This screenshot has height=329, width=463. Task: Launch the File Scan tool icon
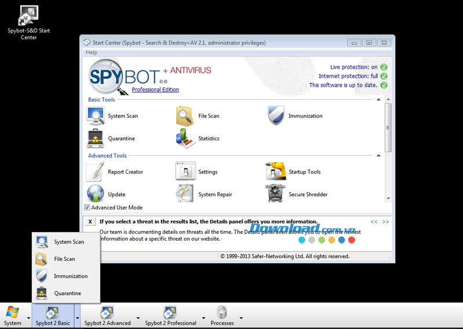(x=185, y=116)
